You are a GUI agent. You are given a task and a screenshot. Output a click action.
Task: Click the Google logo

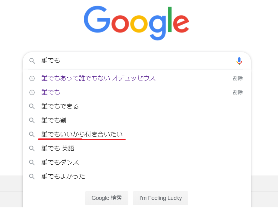click(136, 22)
